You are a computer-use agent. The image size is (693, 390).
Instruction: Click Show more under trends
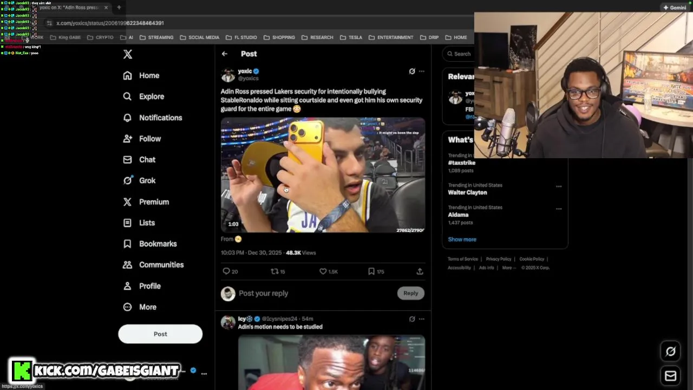[x=462, y=239]
